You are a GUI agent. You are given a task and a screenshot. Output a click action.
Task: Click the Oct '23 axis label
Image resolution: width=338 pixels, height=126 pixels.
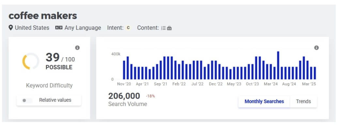coord(253,84)
